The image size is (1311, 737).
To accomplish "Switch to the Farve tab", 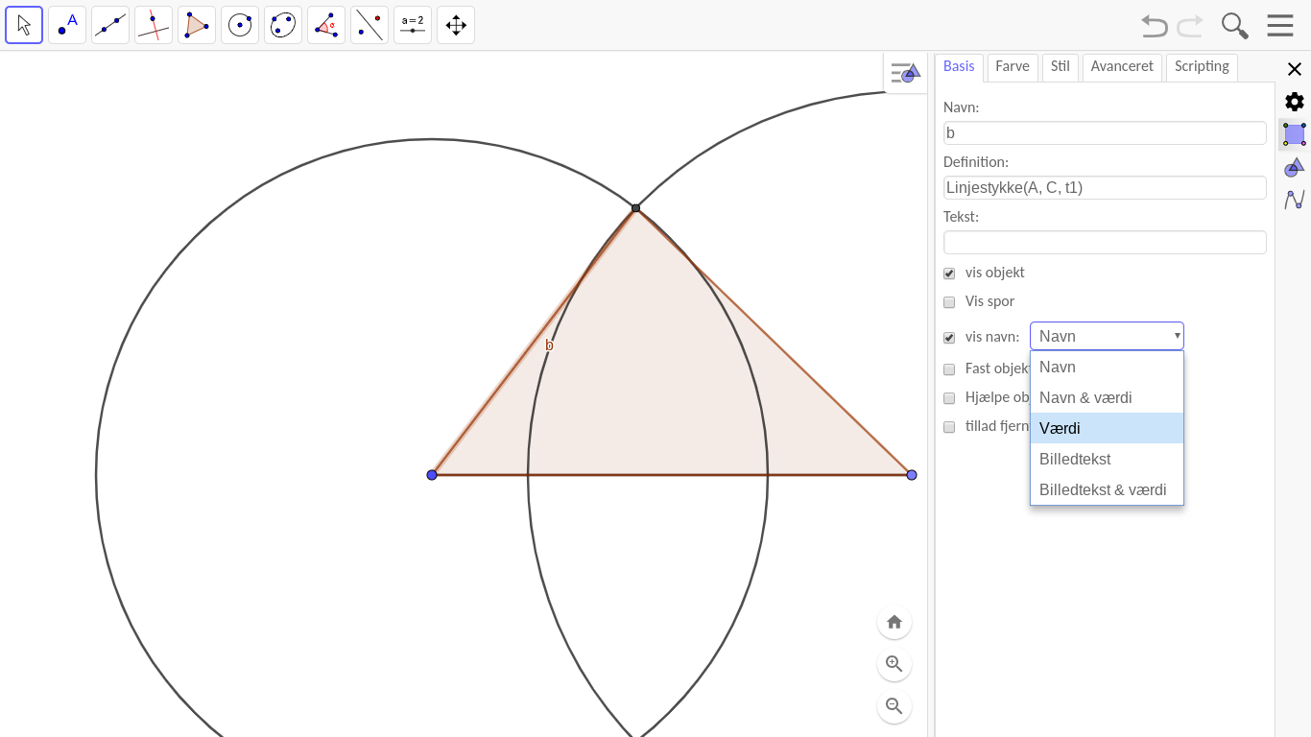I will tap(1013, 67).
